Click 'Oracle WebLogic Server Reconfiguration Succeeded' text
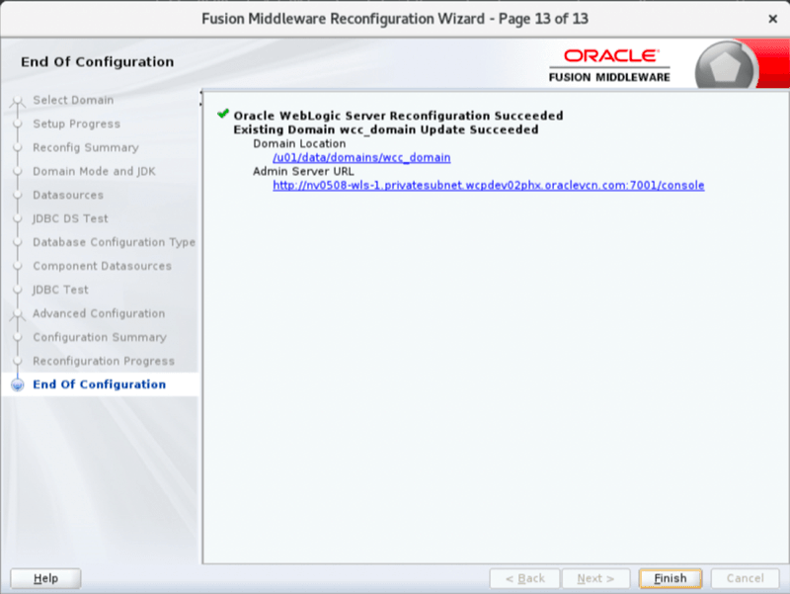790x594 pixels. (x=398, y=116)
